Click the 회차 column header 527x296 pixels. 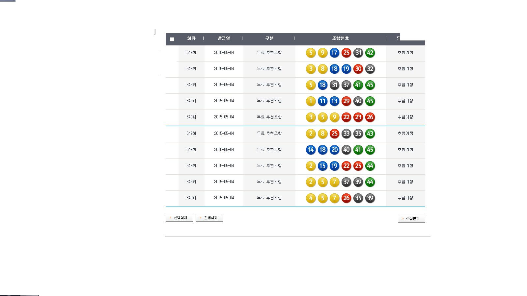[x=191, y=38]
